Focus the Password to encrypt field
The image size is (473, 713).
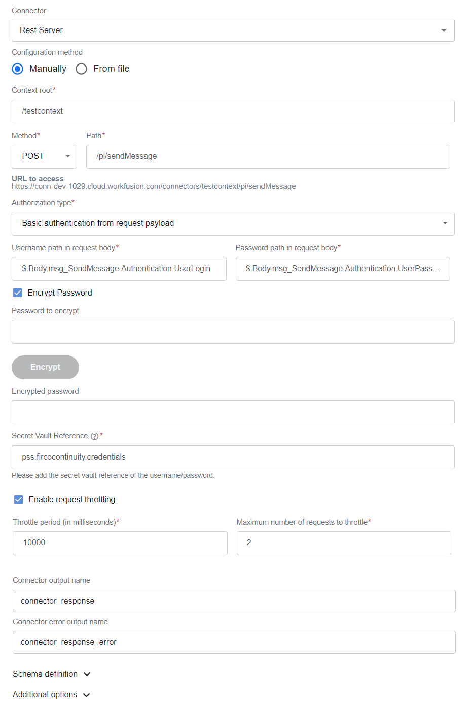pos(233,332)
